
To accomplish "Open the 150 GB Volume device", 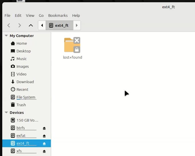I will (27, 120).
